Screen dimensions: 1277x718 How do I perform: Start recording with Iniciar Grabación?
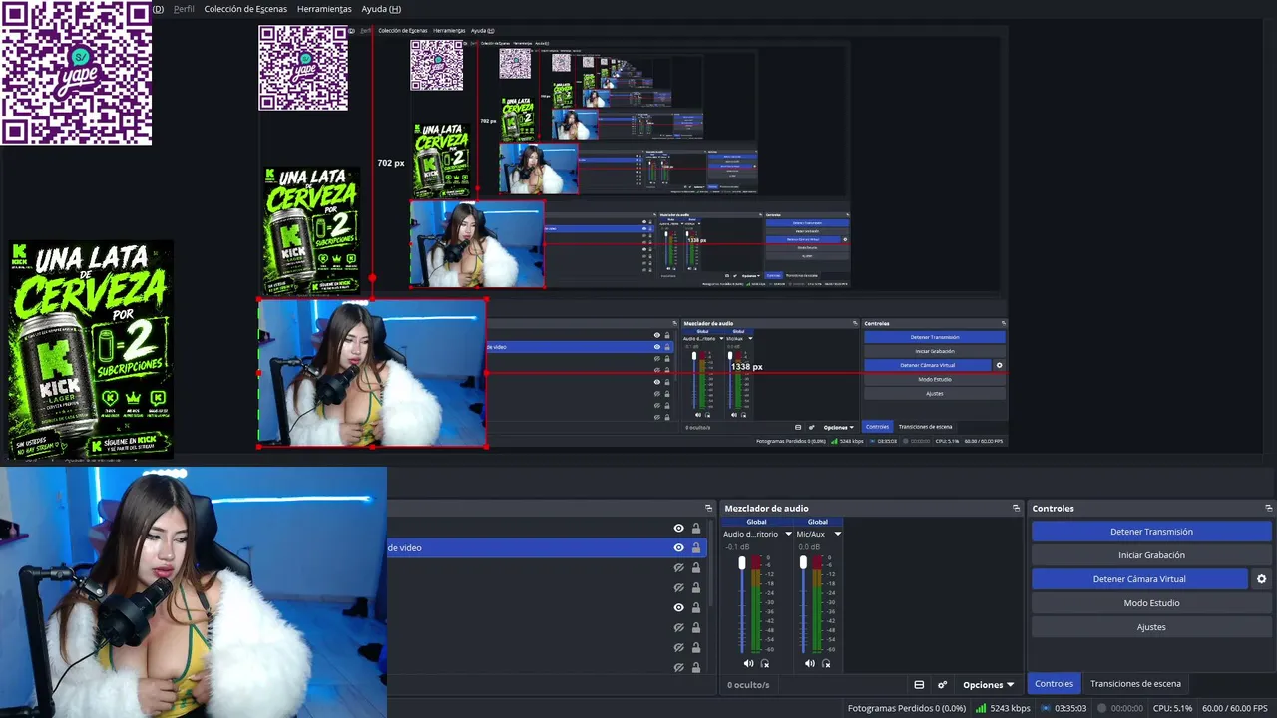[x=1151, y=555]
